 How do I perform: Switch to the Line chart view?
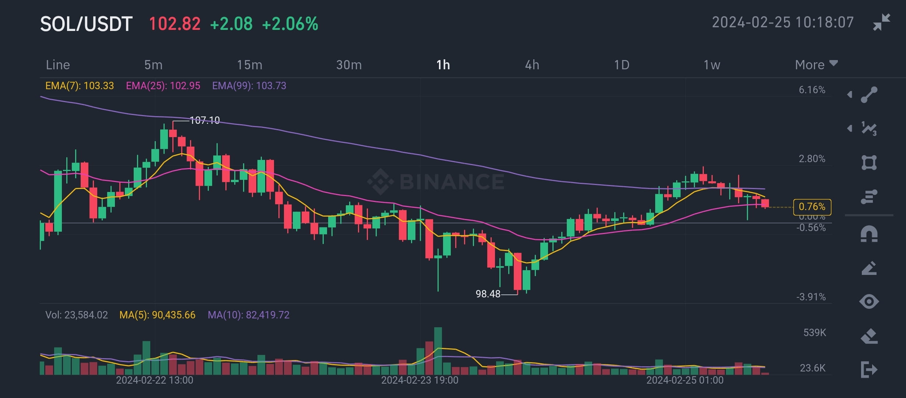point(57,64)
